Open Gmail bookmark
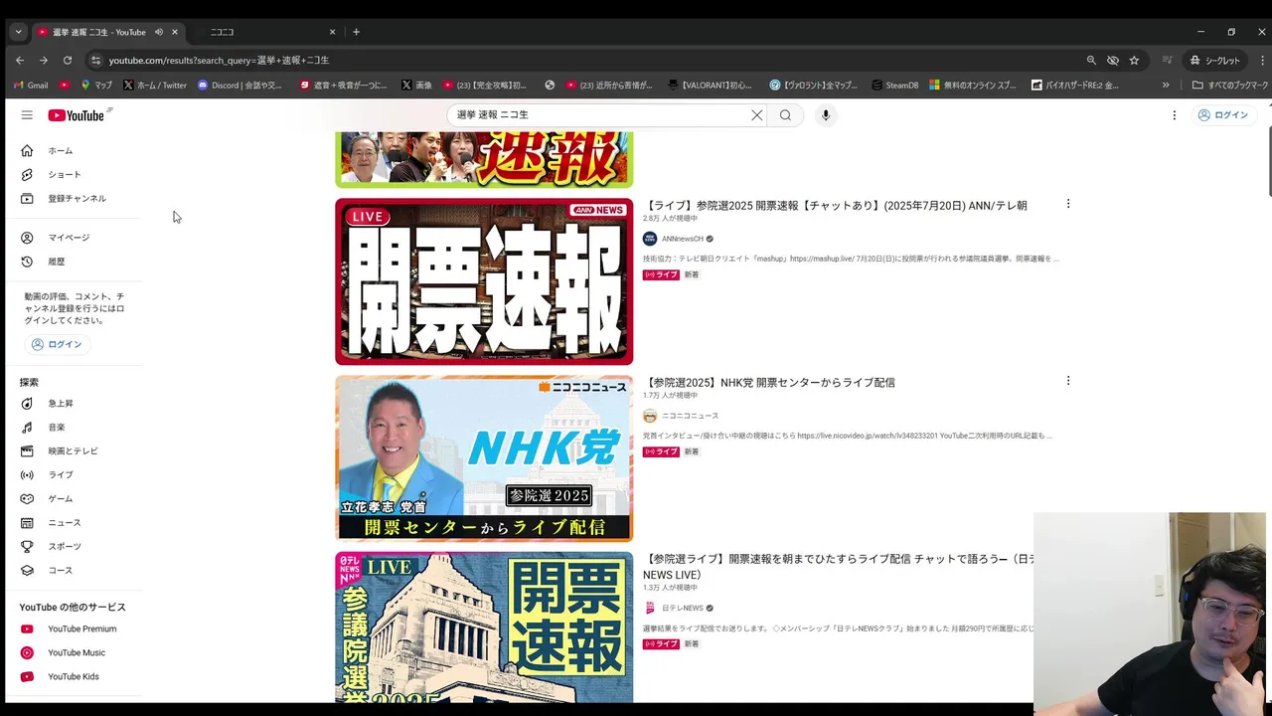The width and height of the screenshot is (1272, 716). (x=30, y=86)
